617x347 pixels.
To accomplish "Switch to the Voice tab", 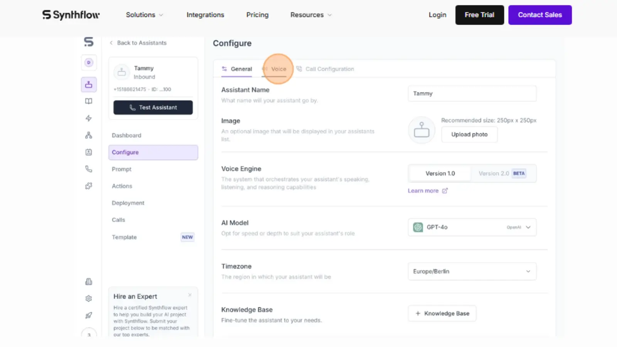I will tap(278, 69).
